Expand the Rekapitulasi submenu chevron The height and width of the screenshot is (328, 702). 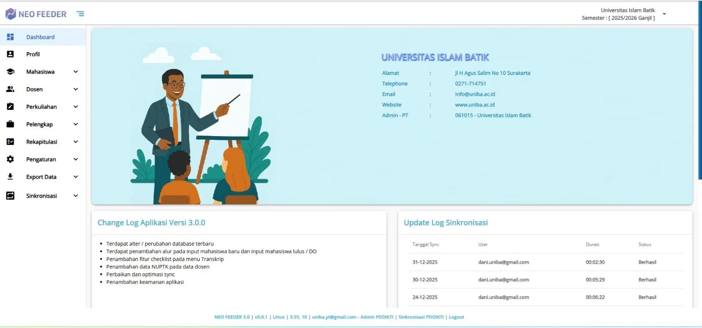pyautogui.click(x=76, y=142)
